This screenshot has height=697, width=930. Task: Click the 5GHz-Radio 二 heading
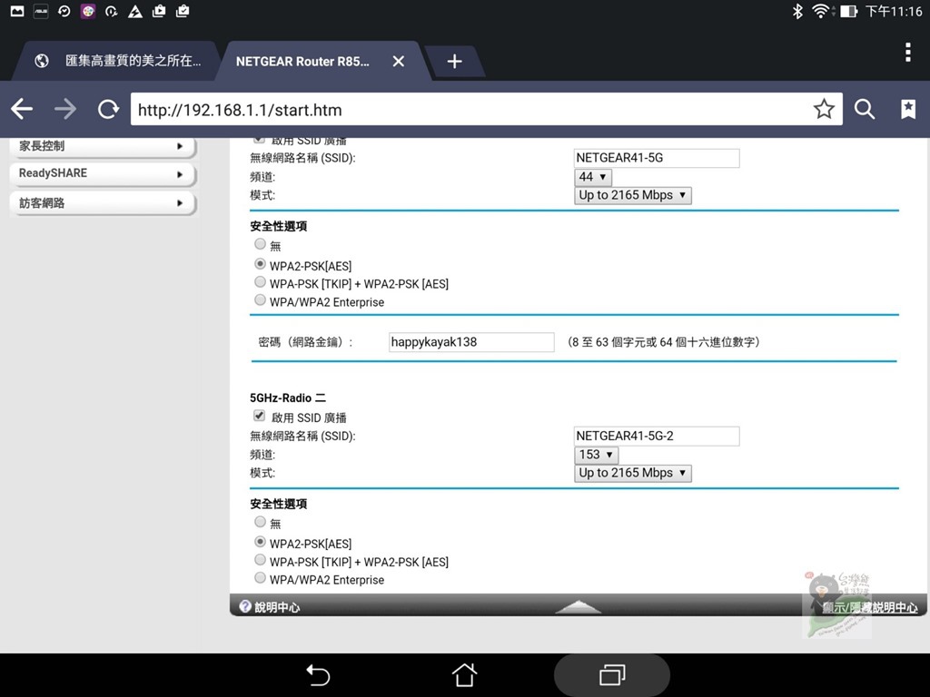pos(288,398)
